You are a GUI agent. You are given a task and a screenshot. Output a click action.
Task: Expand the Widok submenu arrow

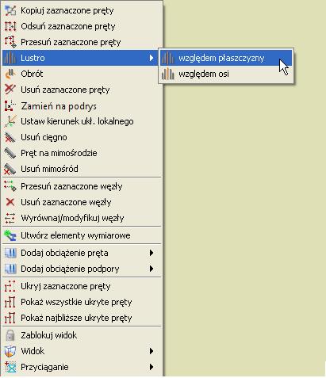(151, 351)
